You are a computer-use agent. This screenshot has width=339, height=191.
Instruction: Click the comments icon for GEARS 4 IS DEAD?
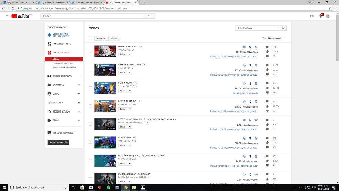(267, 47)
